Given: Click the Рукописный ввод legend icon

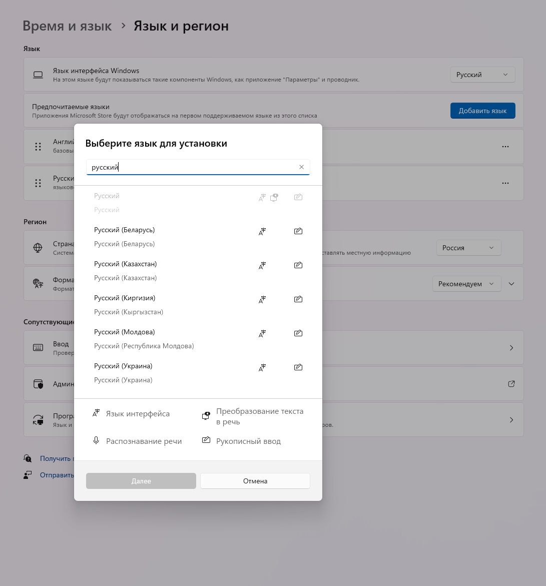Looking at the screenshot, I should [x=206, y=440].
